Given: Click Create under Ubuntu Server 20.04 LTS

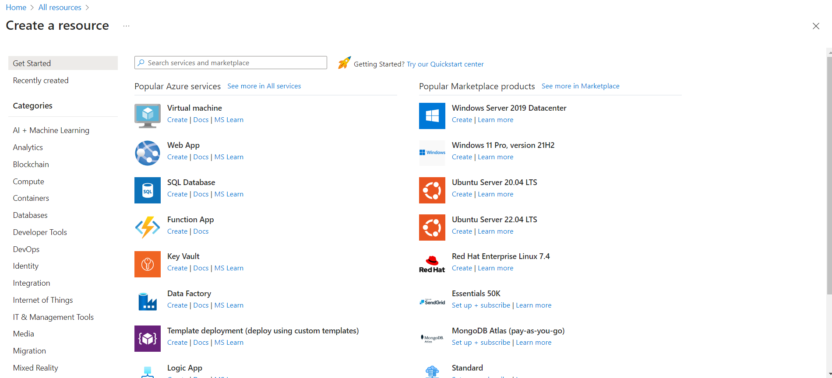Looking at the screenshot, I should point(462,194).
